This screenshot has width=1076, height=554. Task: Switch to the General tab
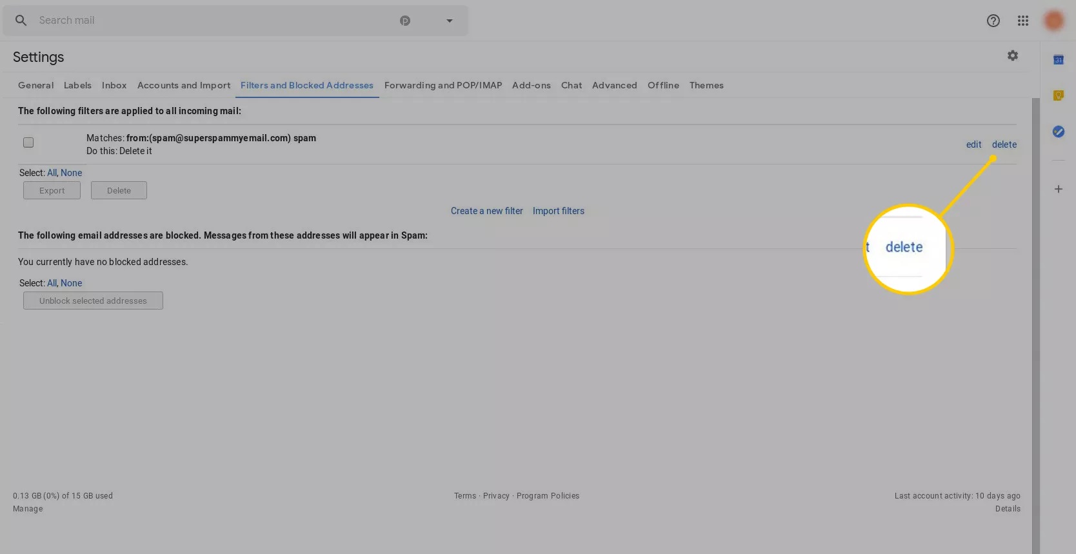(35, 85)
